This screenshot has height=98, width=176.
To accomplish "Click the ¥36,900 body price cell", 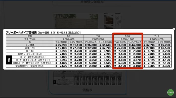I will tap(135, 48).
